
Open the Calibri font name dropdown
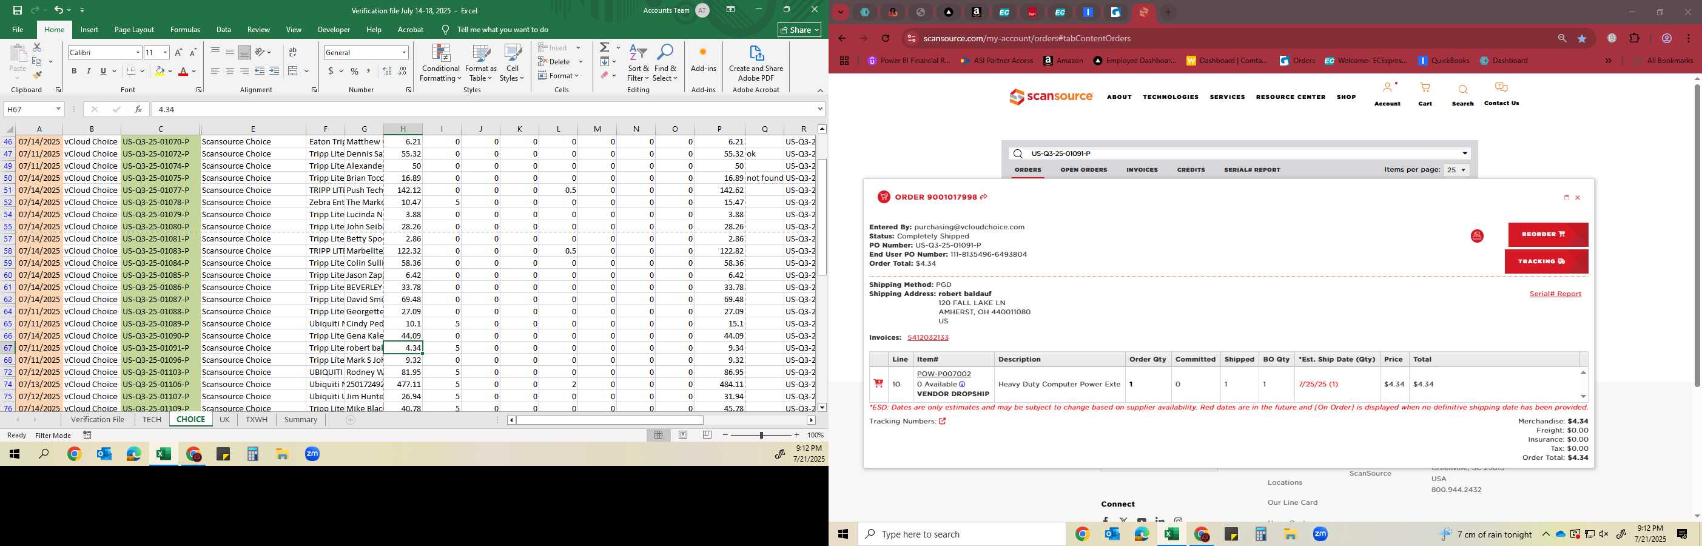pyautogui.click(x=138, y=52)
